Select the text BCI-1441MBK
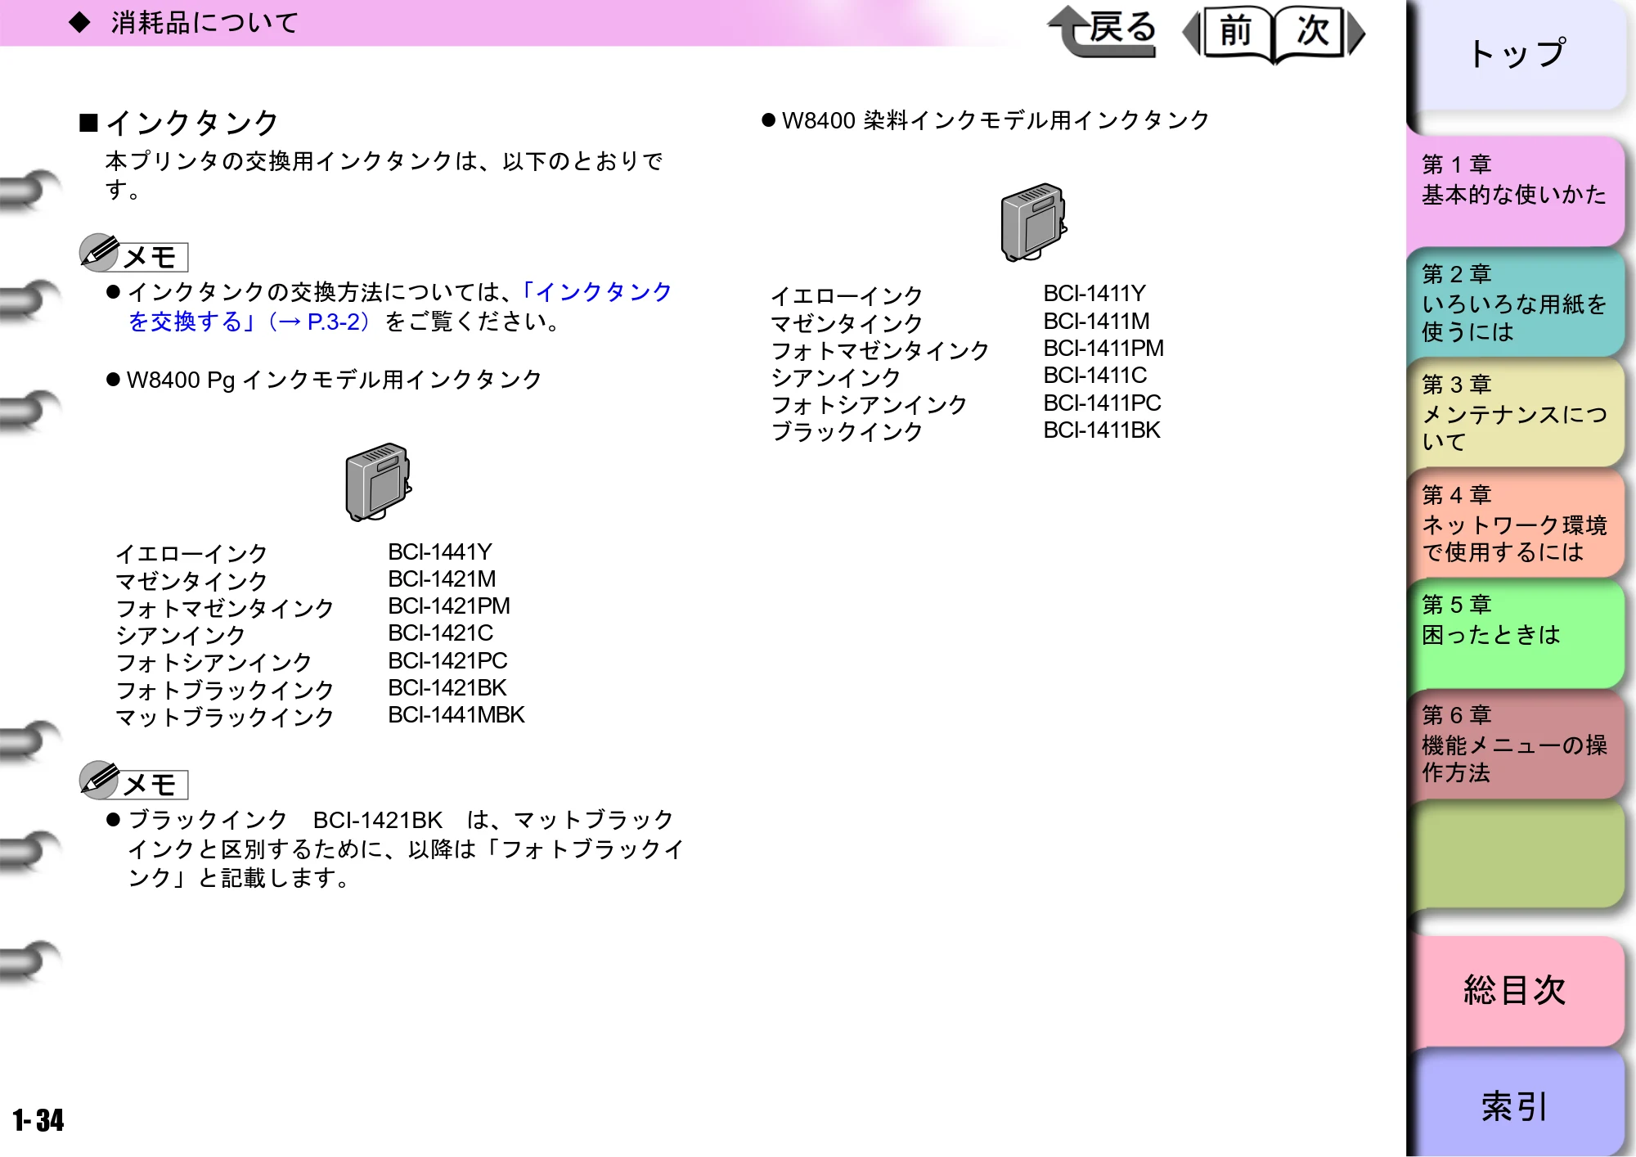Screen dimensions: 1636x1157 [456, 715]
